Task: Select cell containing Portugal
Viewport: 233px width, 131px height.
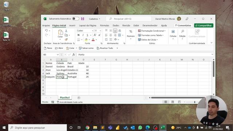Action: pyautogui.click(x=72, y=77)
